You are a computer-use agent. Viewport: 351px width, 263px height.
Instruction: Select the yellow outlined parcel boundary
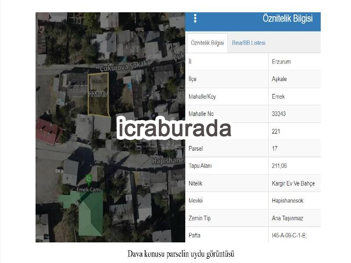point(98,94)
